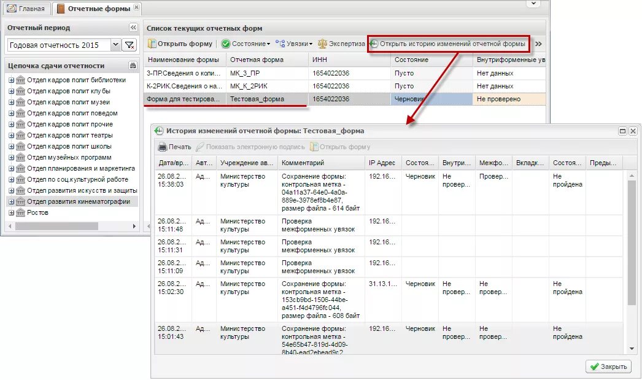Click history dialog title clock icon
642x380 pixels.
[159, 131]
